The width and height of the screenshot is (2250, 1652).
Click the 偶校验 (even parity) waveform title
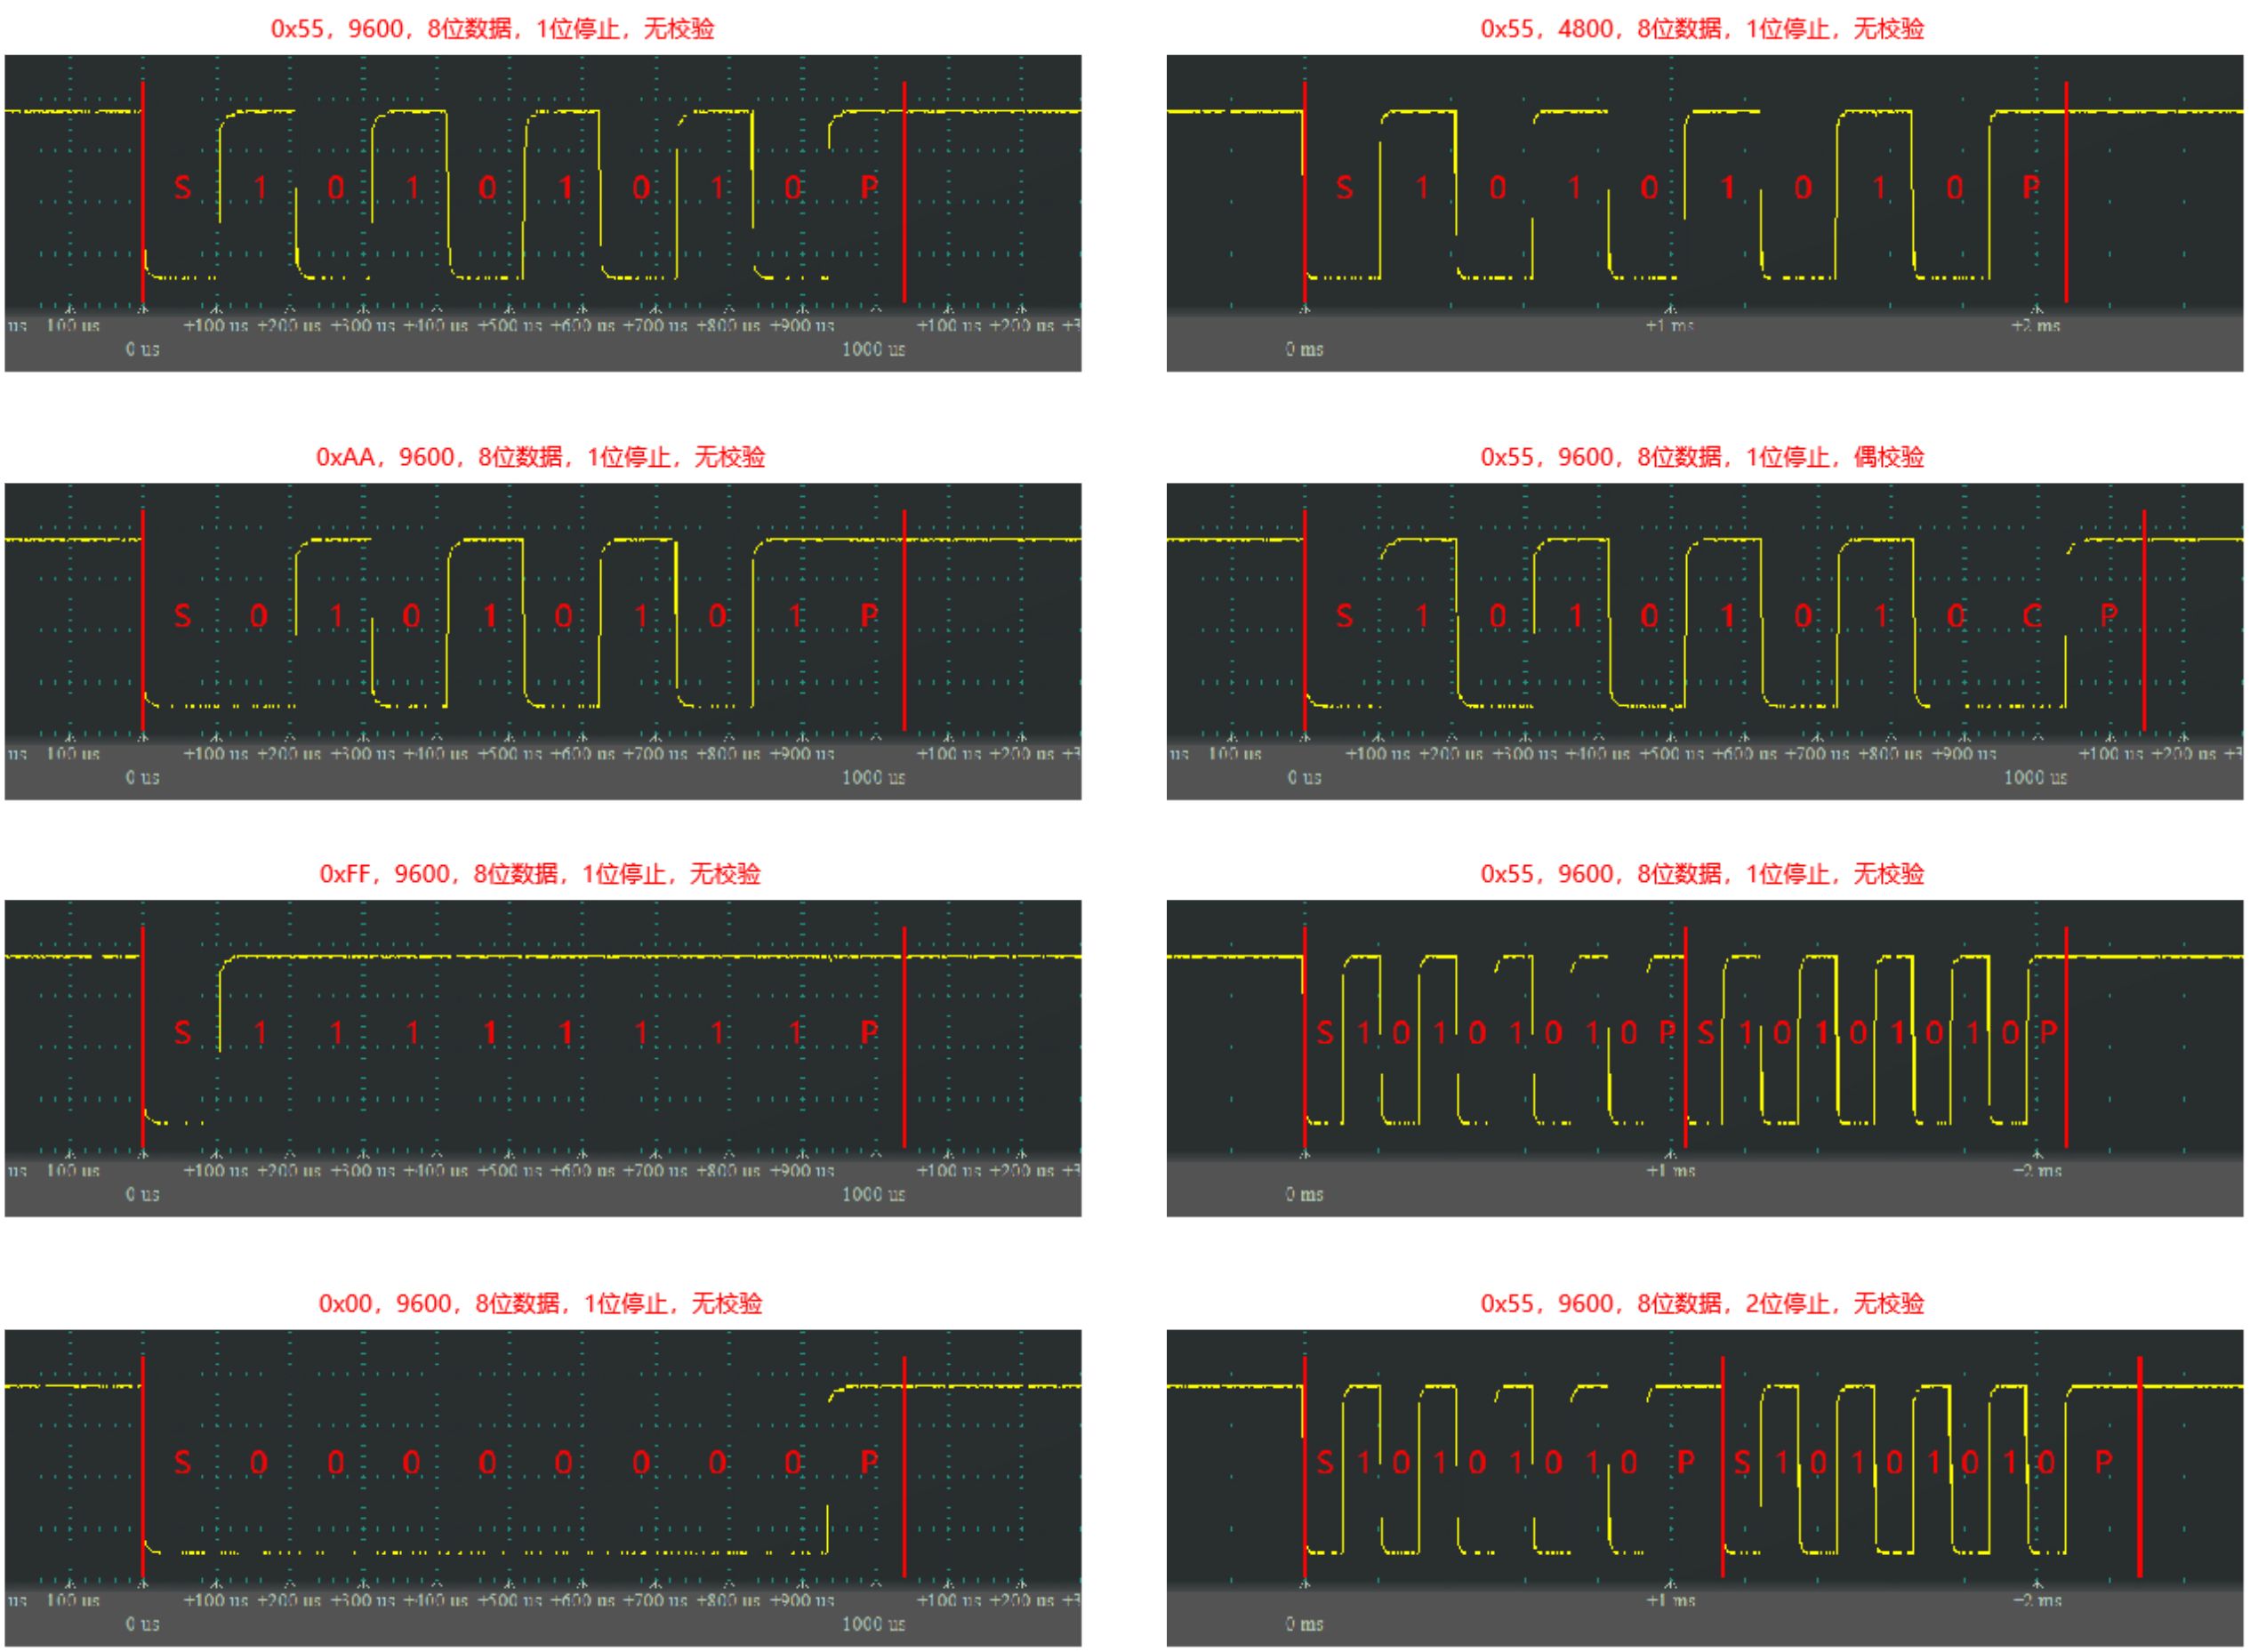1702,457
